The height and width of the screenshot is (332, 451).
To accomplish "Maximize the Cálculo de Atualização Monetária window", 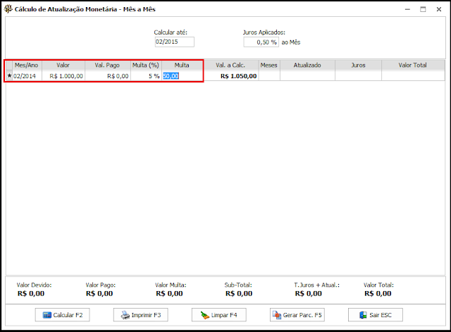I will pos(423,9).
